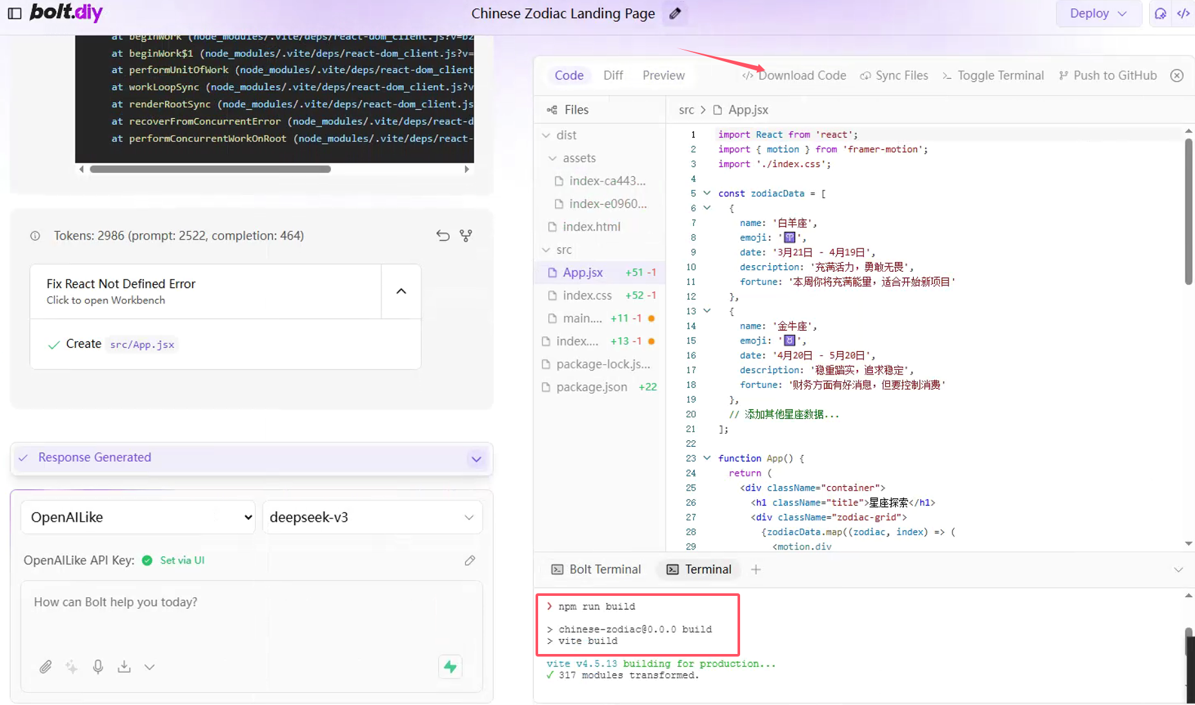The width and height of the screenshot is (1195, 705).
Task: Attach a file with paperclip icon
Action: point(45,667)
